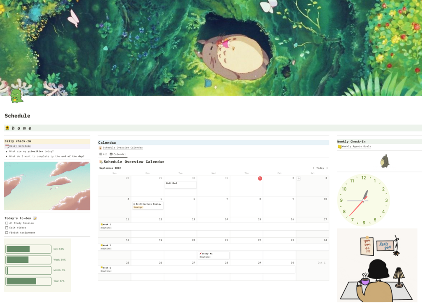The image size is (422, 306).
Task: Click the Day 53% progress bar
Action: [28, 249]
